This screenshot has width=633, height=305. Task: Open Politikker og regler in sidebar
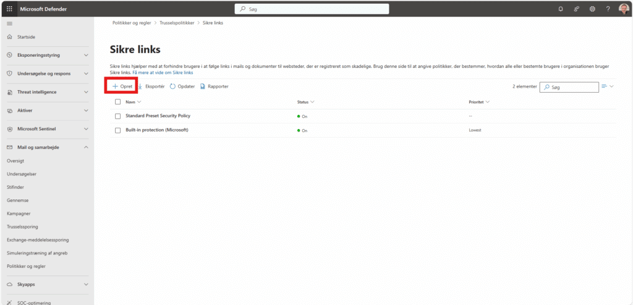[x=26, y=266]
